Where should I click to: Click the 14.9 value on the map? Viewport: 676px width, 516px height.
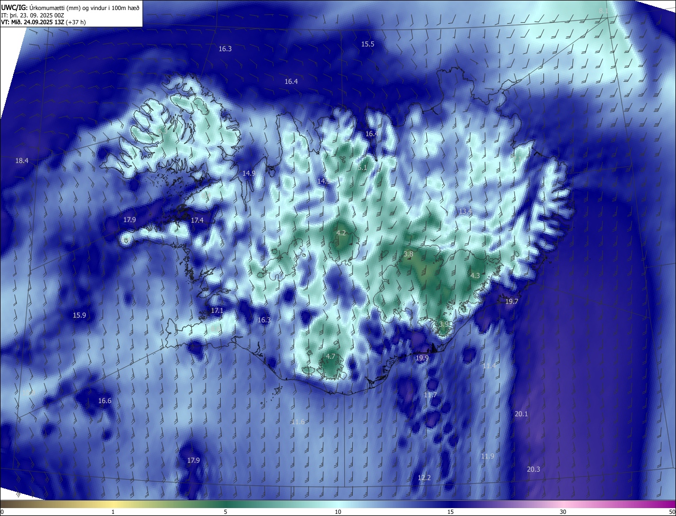tap(249, 173)
